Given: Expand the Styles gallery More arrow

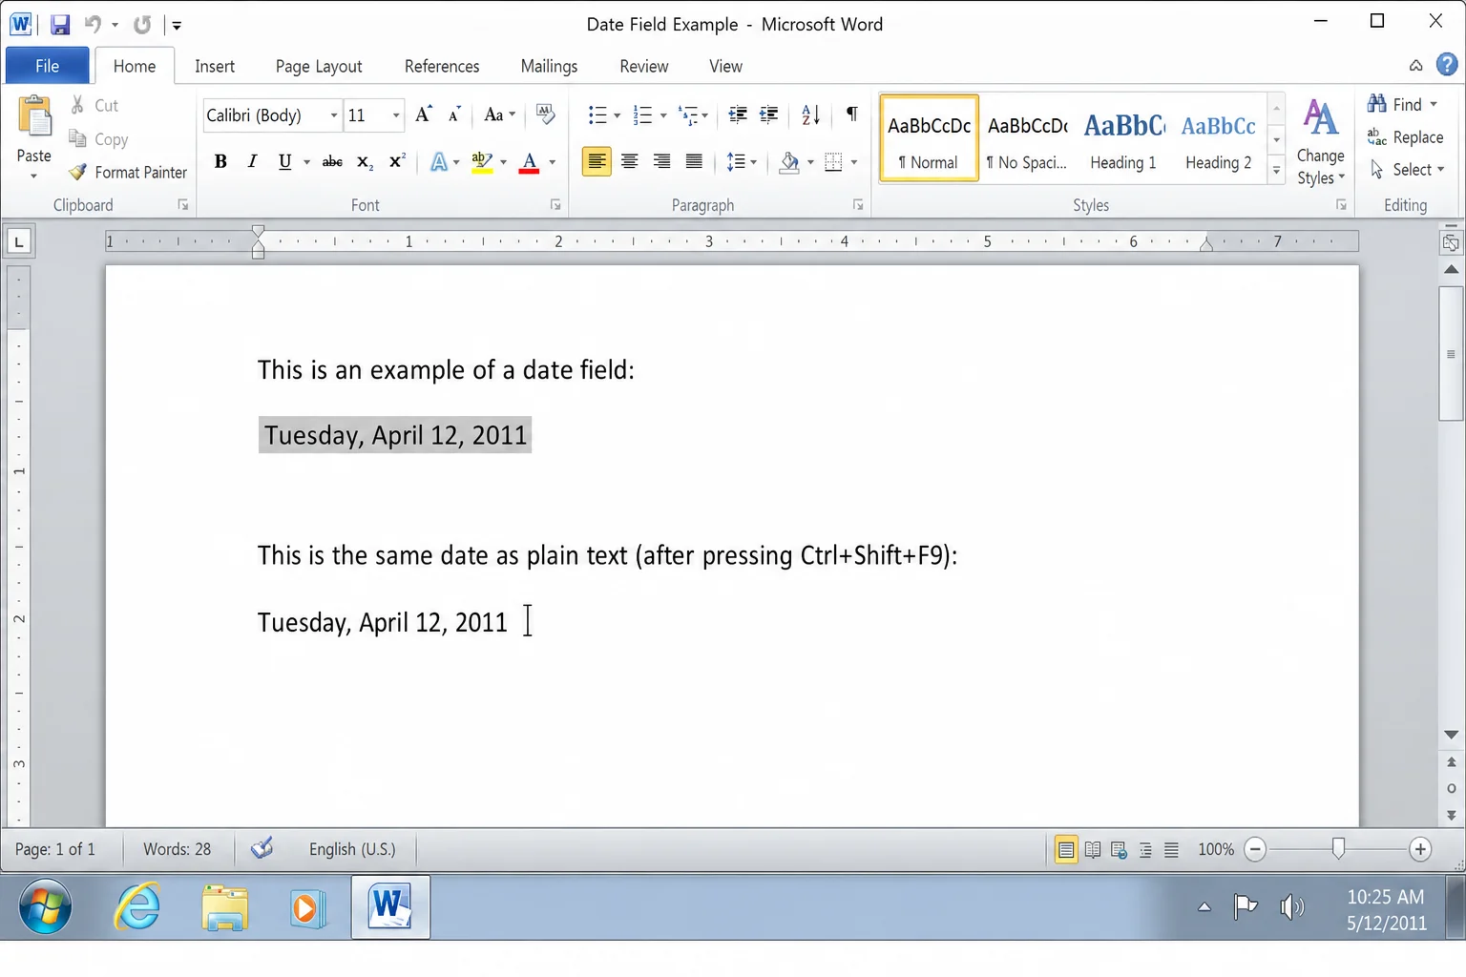Looking at the screenshot, I should [x=1276, y=171].
